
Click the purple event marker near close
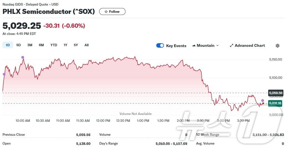[263, 101]
